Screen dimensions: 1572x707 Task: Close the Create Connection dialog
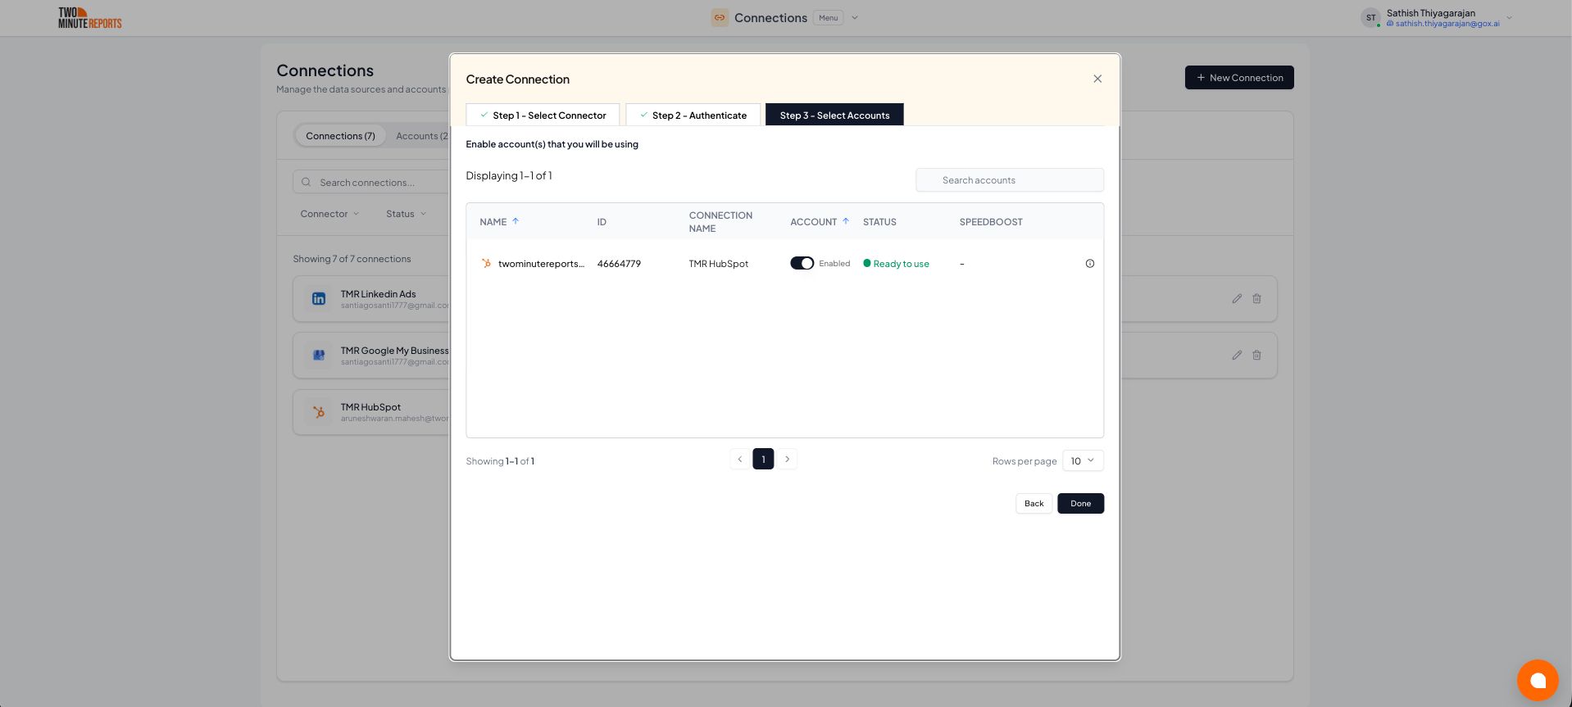1097,79
